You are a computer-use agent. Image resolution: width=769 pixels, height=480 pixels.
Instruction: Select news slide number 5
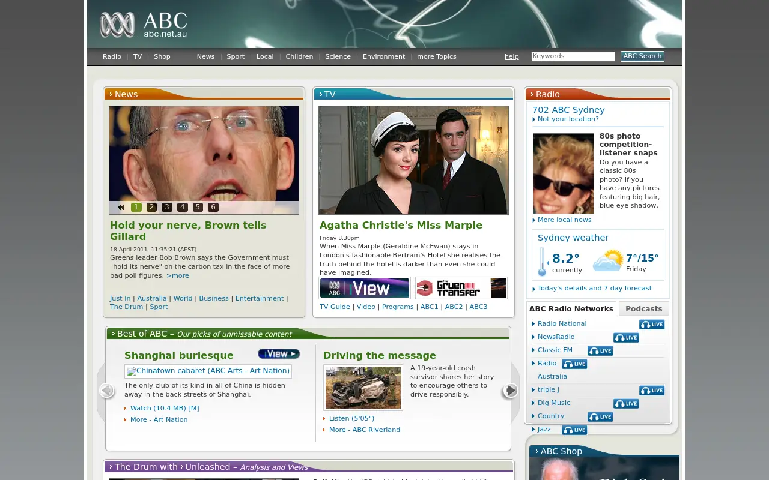pyautogui.click(x=198, y=207)
